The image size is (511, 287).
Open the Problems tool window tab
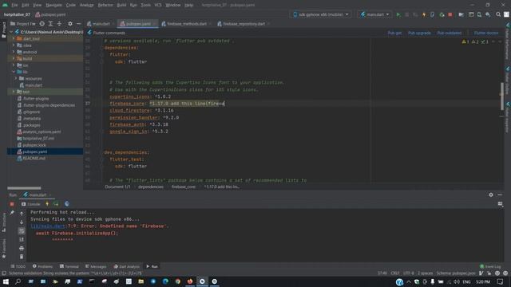[x=42, y=266]
